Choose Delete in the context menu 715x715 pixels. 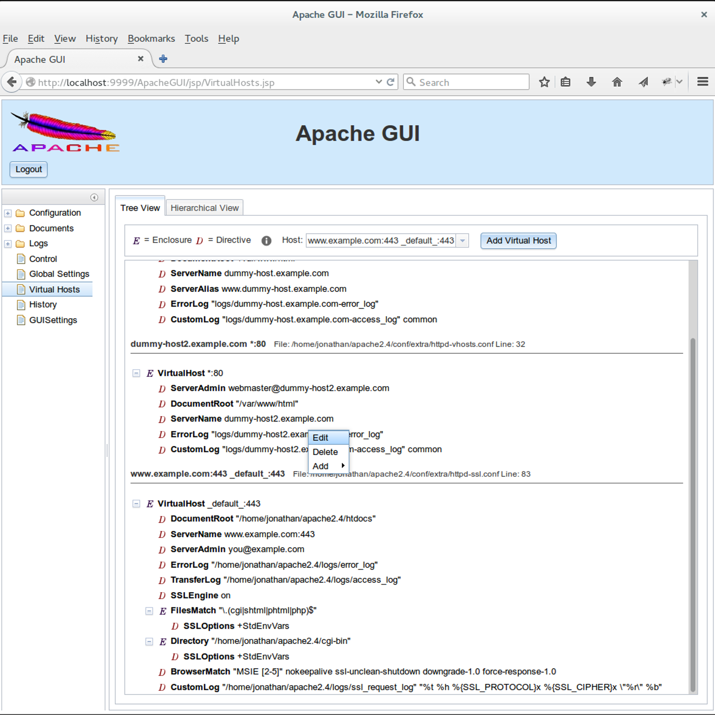pyautogui.click(x=328, y=452)
